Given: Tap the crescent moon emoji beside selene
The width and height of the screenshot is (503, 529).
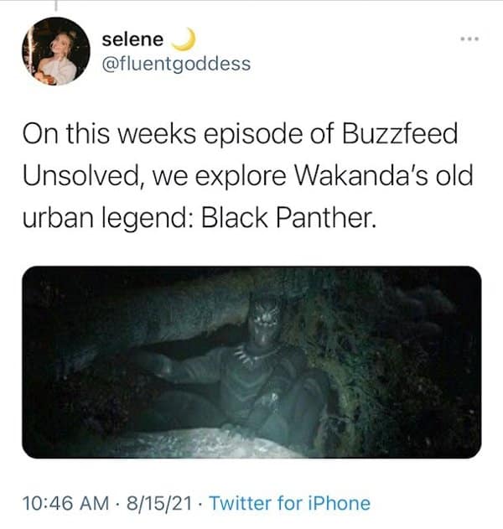Looking at the screenshot, I should [184, 39].
